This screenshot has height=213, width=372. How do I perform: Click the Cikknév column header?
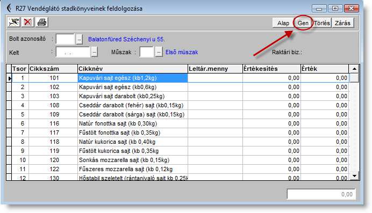[133, 69]
